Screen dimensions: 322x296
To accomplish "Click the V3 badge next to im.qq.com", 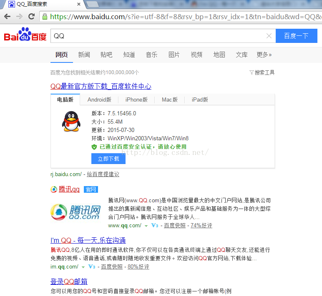I will [92, 267].
